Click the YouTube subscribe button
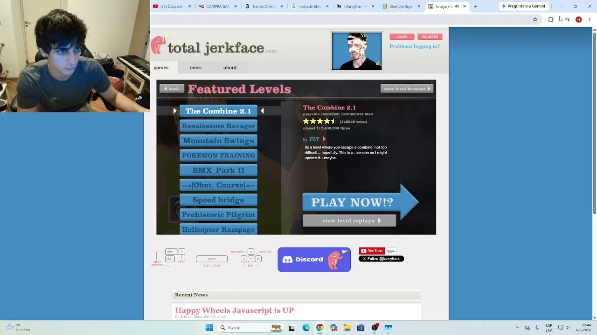597x335 pixels. (x=372, y=251)
